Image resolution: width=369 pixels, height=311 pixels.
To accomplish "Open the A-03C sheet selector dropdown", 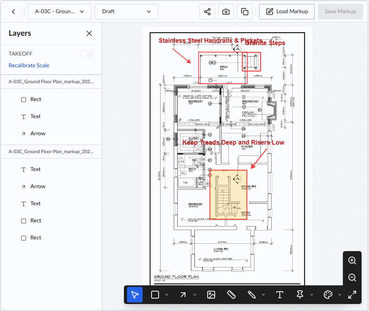I will [60, 12].
